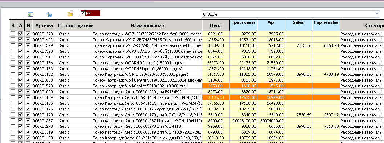Click the collapse-panel icon with green arrow
This screenshot has width=384, height=143.
pos(30,14)
